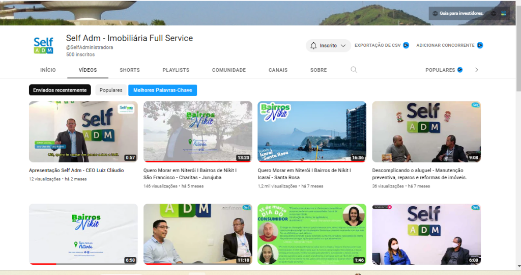The image size is (521, 275).
Task: Click title Quero Morar em Niterói São Francisco
Action: (190, 174)
